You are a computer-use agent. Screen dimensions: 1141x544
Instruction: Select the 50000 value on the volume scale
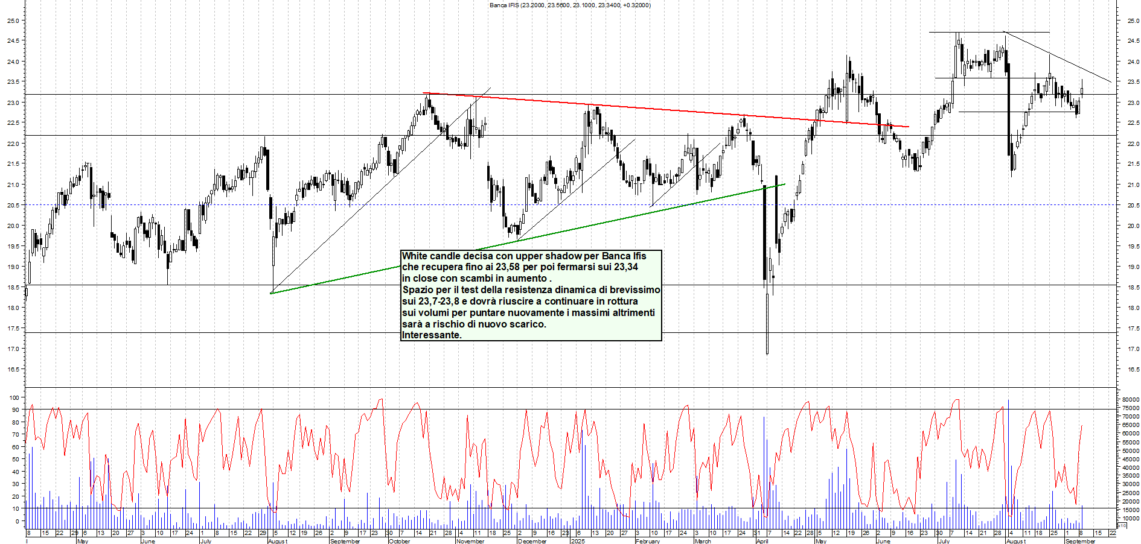point(1130,451)
